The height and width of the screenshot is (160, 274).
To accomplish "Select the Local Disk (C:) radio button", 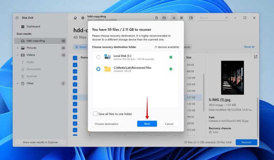I will click(x=98, y=57).
